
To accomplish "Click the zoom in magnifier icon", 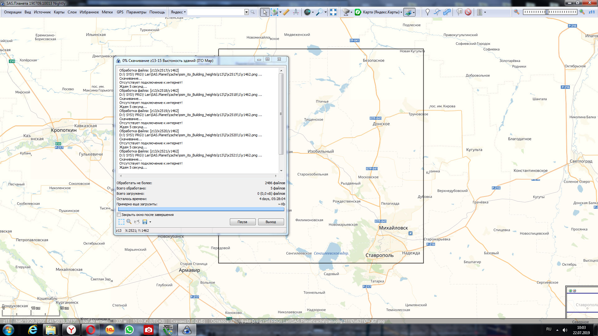I will pos(582,12).
